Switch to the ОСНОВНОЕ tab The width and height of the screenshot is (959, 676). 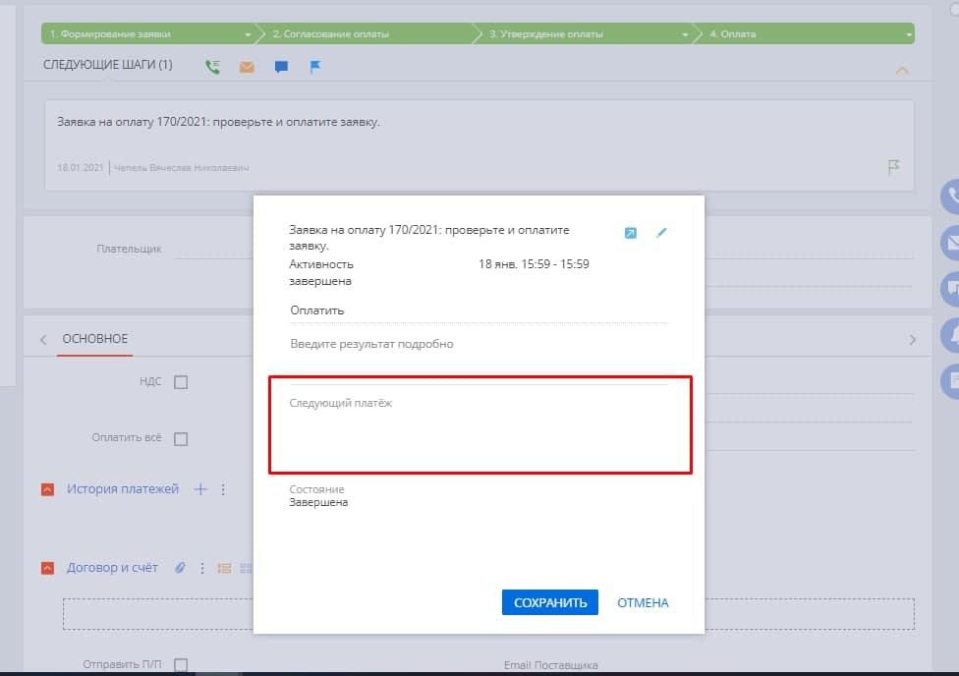click(94, 339)
